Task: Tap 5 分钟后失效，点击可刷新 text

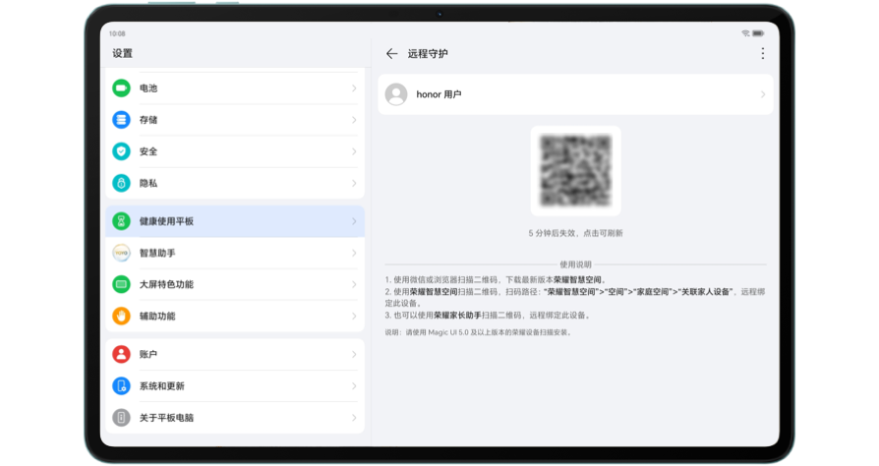Action: coord(576,233)
